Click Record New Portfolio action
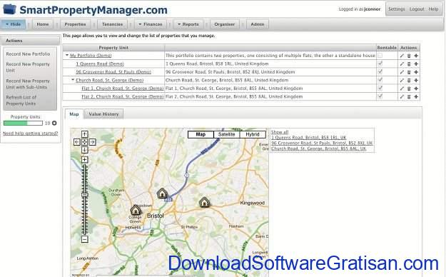The height and width of the screenshot is (277, 446). 28,54
